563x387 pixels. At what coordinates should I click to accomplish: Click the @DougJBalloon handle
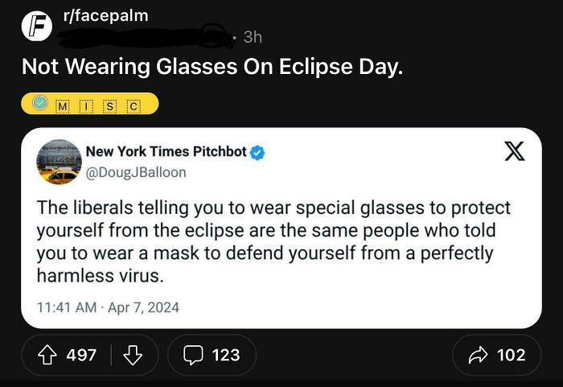tap(135, 172)
